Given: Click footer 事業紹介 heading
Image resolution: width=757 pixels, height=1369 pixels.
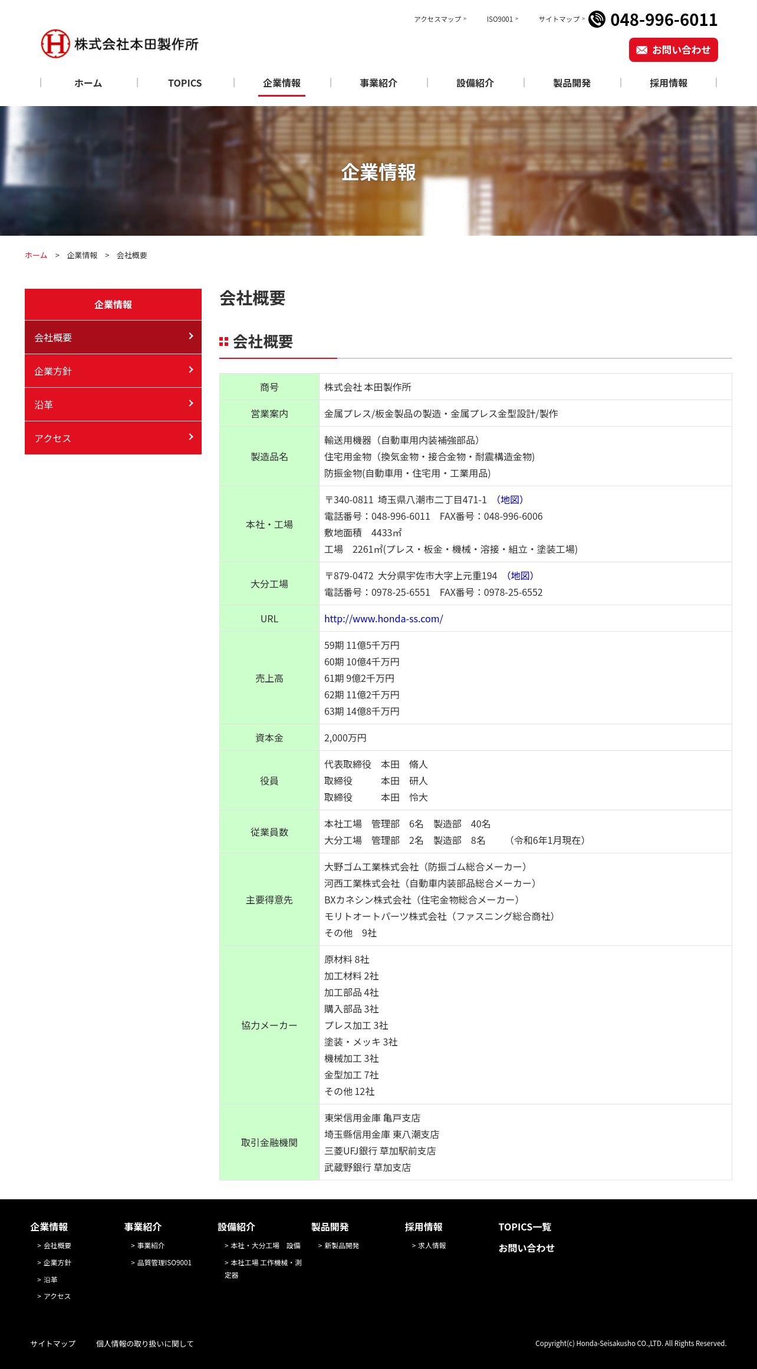Looking at the screenshot, I should (x=143, y=1227).
